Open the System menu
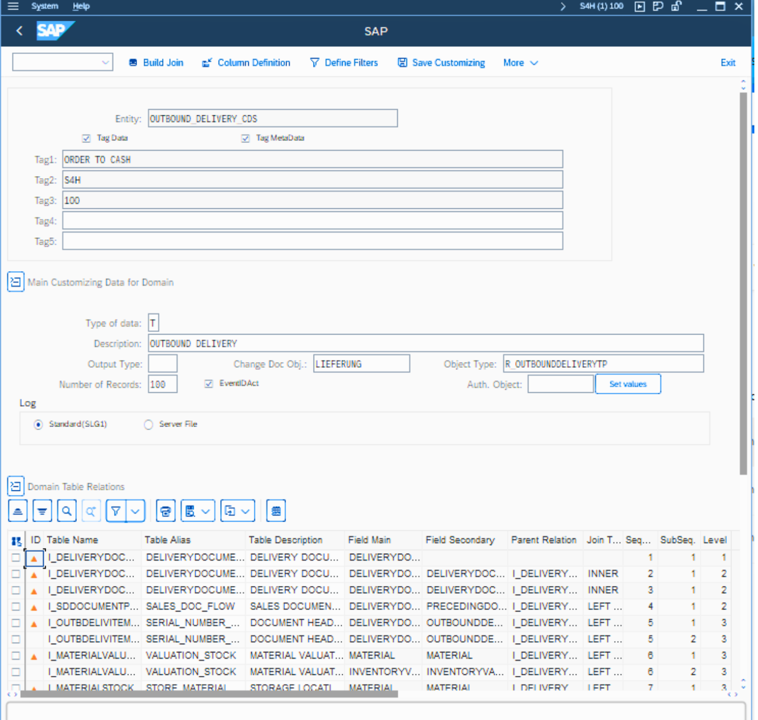 point(45,6)
